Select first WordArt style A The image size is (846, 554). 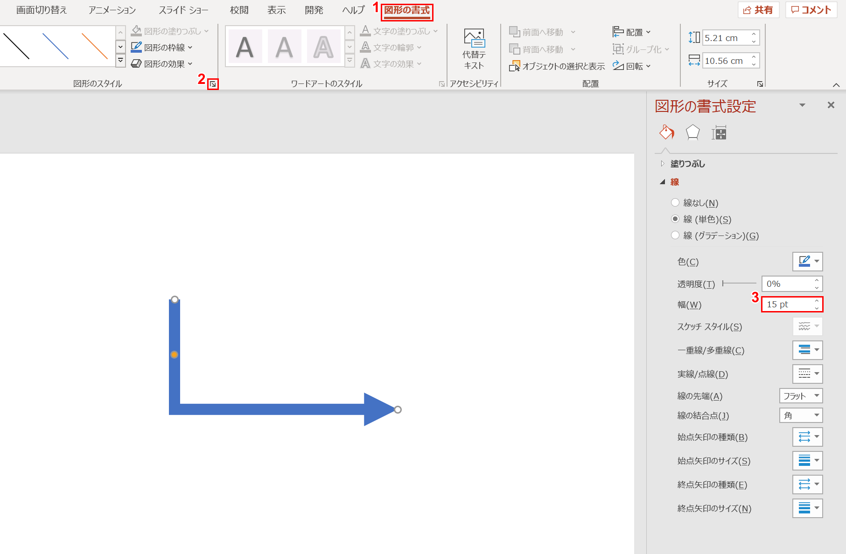click(x=245, y=47)
